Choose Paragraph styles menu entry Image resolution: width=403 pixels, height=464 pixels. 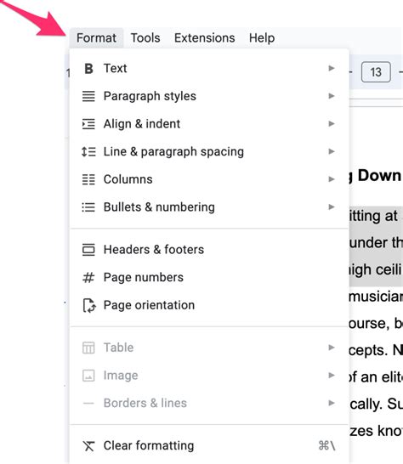[x=209, y=96]
